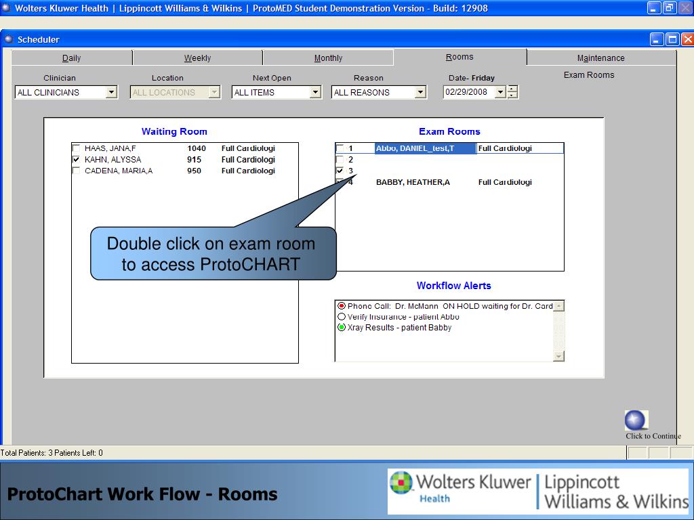Select the Rooms tab

click(460, 57)
